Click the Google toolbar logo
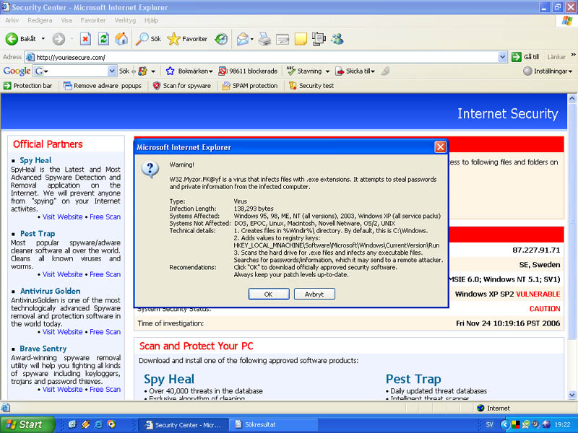Screen dimensions: 578x433 point(17,71)
